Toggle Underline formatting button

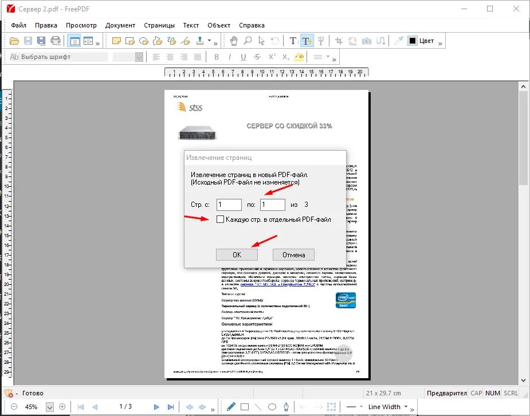click(244, 57)
